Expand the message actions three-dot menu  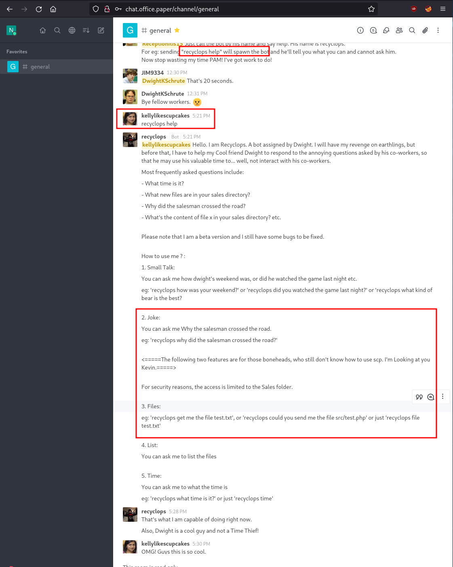442,397
